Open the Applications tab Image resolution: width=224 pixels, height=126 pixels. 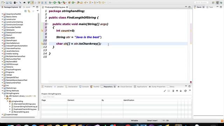(140, 86)
